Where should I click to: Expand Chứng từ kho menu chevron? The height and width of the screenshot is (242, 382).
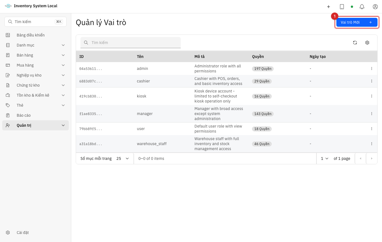click(x=63, y=85)
